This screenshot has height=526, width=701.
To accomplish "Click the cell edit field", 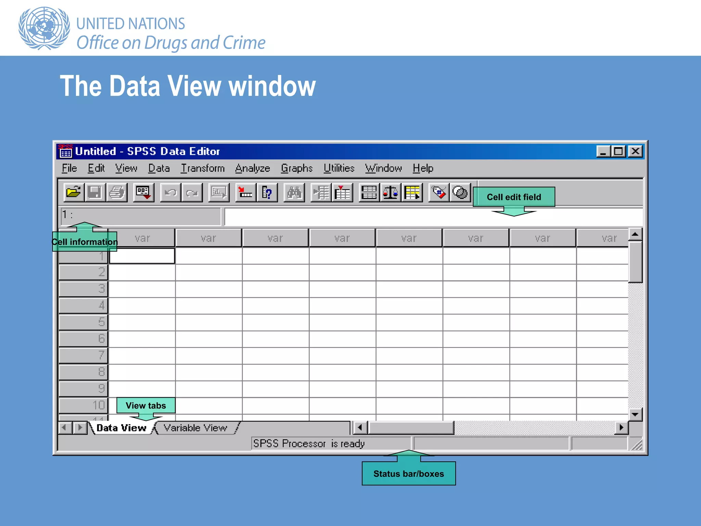I will pos(433,217).
